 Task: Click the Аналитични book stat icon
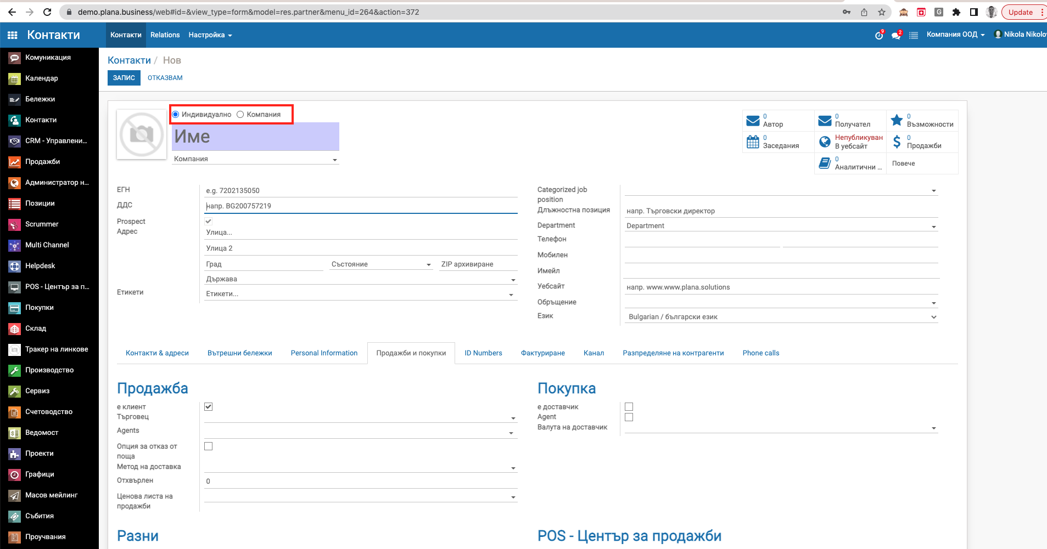point(825,163)
